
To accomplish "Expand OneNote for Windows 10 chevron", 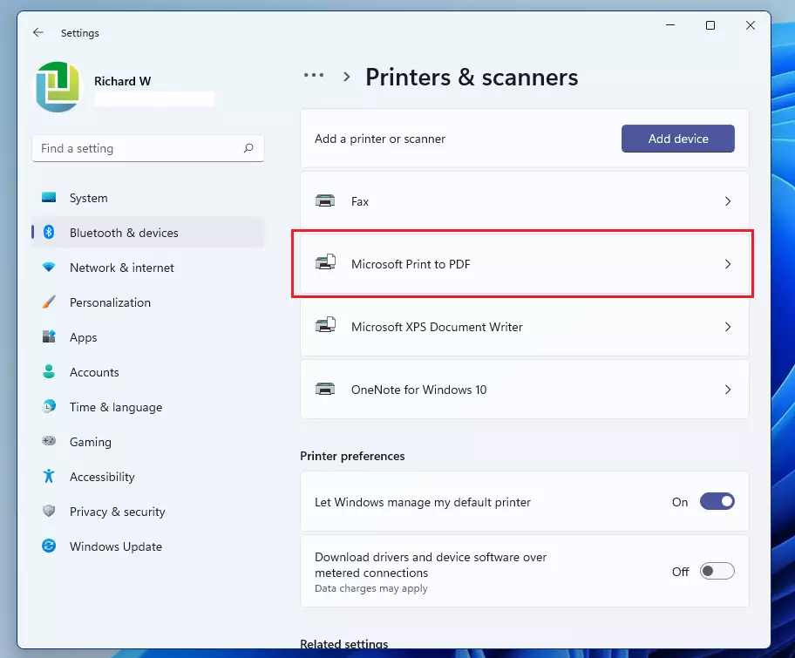I will click(728, 390).
